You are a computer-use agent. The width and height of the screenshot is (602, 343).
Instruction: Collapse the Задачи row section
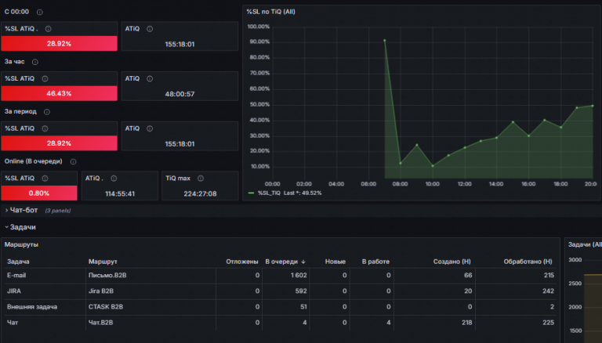pyautogui.click(x=22, y=227)
